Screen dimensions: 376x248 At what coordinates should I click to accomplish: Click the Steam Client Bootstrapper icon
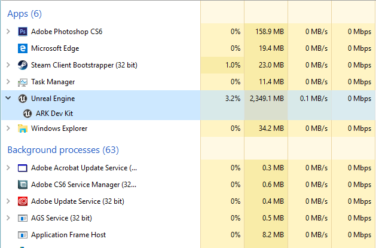(23, 65)
